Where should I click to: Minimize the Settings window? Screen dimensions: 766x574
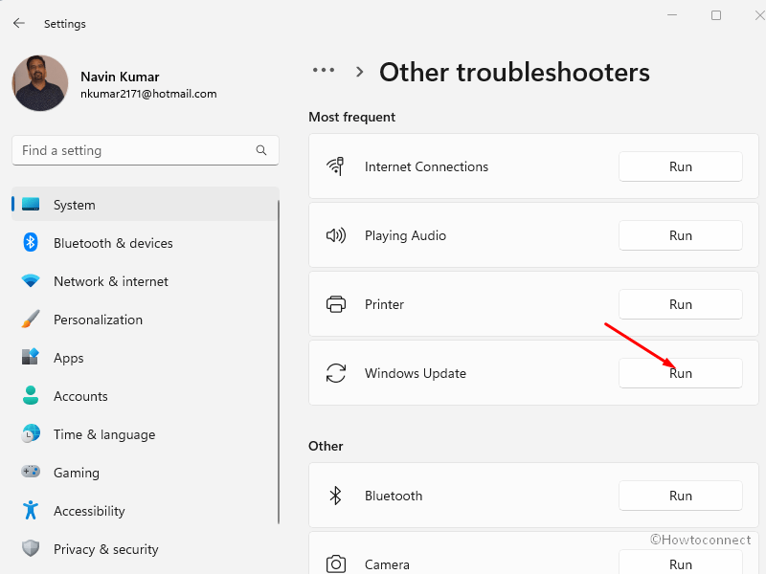(x=672, y=15)
